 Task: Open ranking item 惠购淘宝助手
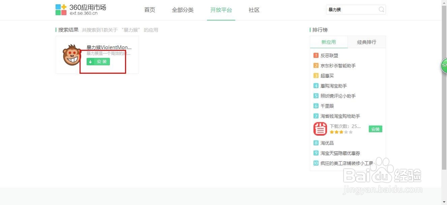[x=333, y=86]
